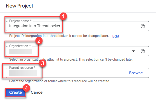Click the integration-into-threatlocker Project ID text
Screen dimensions: 156x102
(x=47, y=36)
